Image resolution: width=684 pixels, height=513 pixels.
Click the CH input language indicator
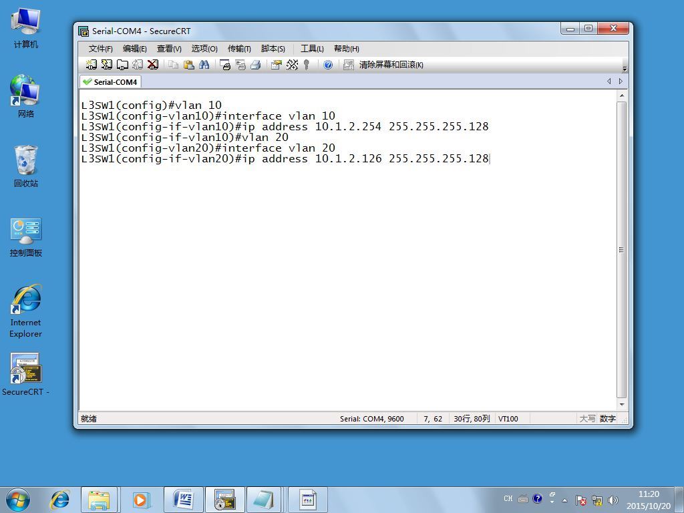[x=508, y=498]
